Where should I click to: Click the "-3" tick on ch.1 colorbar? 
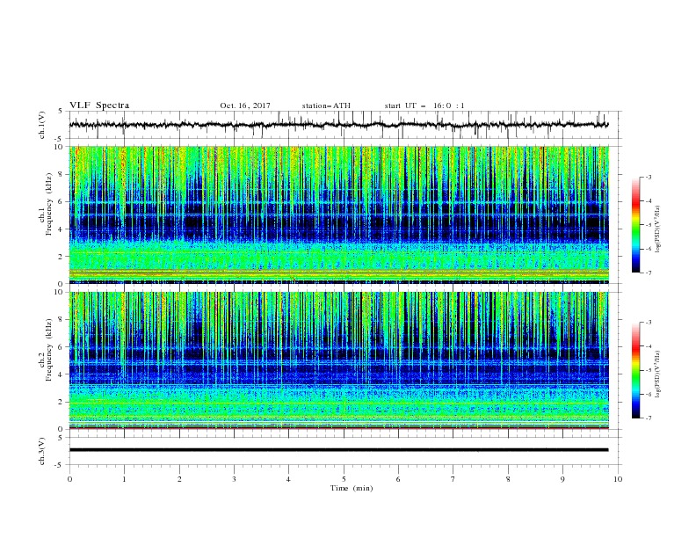[649, 177]
